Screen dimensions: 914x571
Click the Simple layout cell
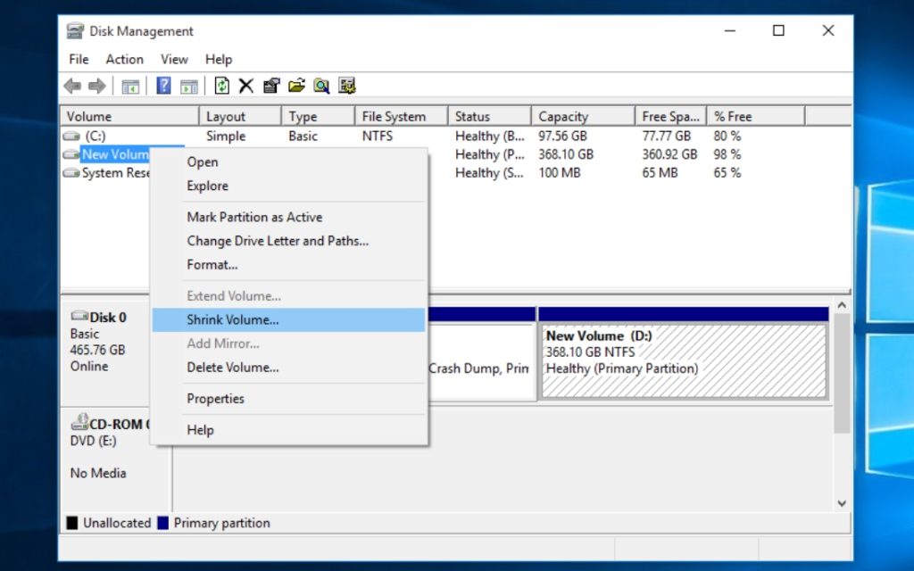click(x=226, y=136)
